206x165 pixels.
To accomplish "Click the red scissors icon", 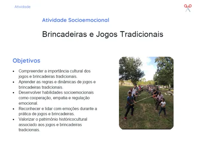I will click(x=188, y=8).
